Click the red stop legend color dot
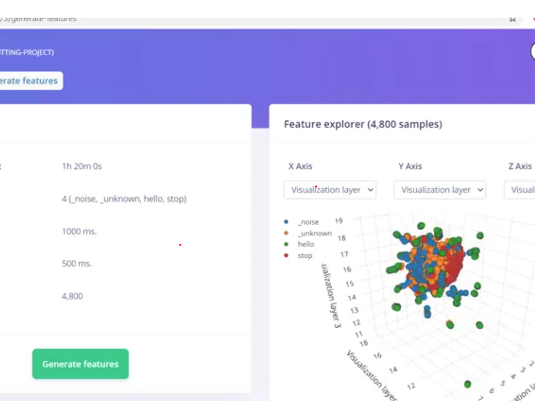The height and width of the screenshot is (401, 535). pos(286,256)
